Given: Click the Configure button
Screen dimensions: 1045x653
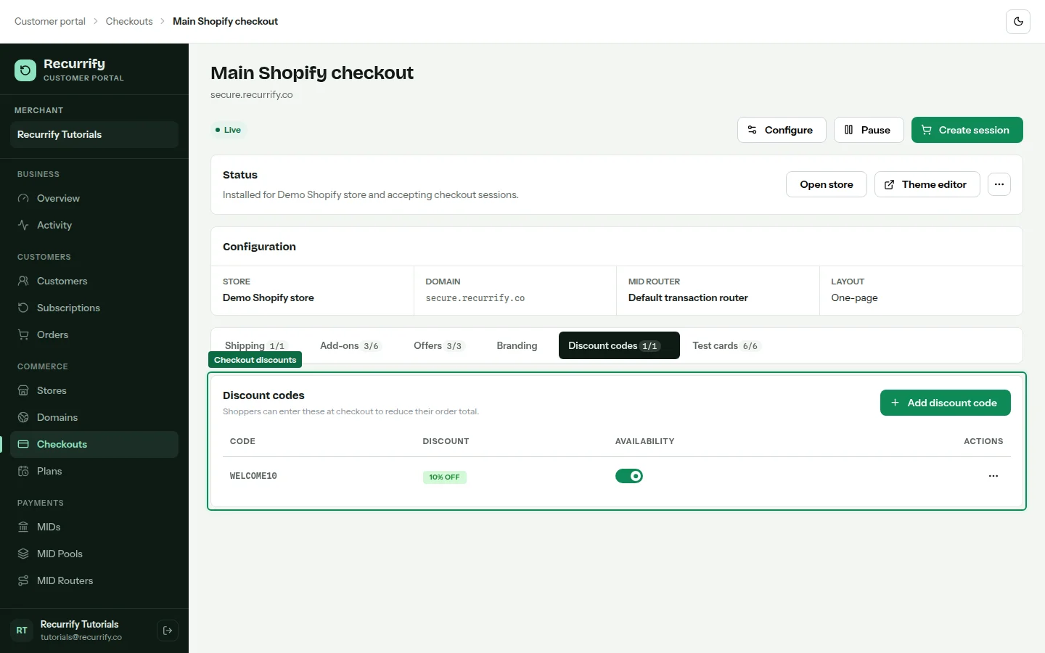Looking at the screenshot, I should point(782,130).
